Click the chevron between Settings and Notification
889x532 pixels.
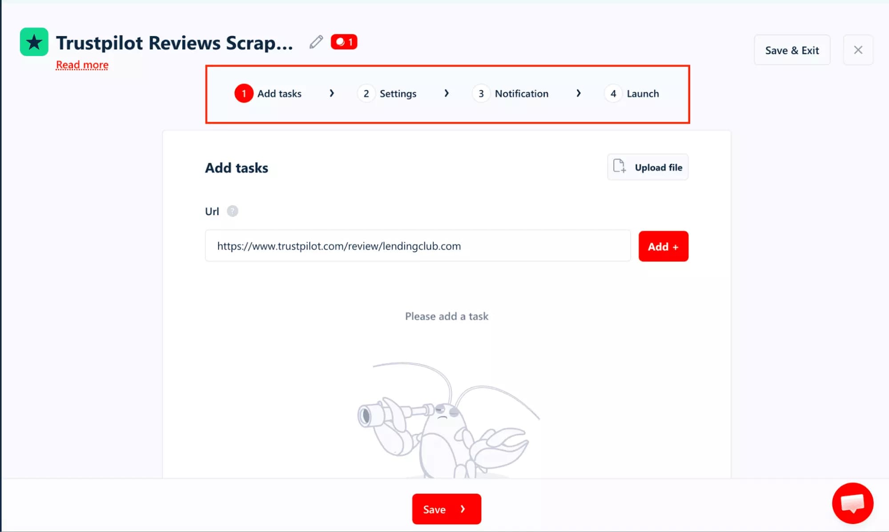[x=447, y=93]
